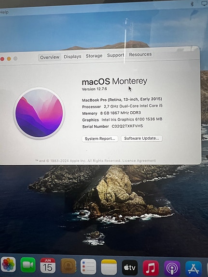The height and width of the screenshot is (277, 208).
Task: Select the Overview tab
Action: [x=50, y=57]
